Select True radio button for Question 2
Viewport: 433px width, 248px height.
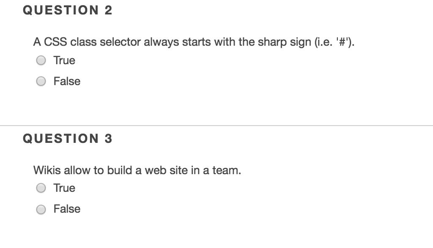(41, 61)
